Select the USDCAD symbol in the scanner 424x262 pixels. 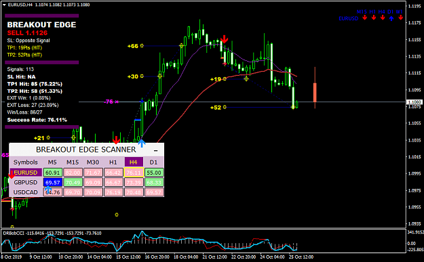(26, 192)
